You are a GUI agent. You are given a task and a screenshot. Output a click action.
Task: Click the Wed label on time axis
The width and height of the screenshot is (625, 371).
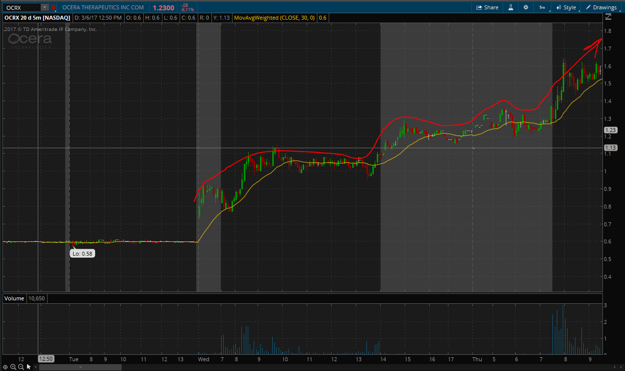coord(203,359)
